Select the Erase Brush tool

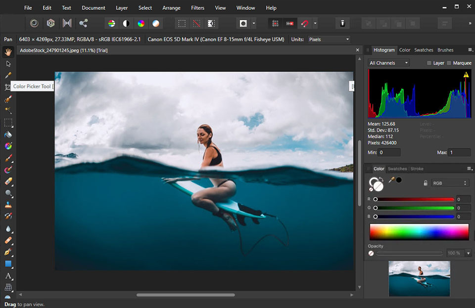(8, 181)
